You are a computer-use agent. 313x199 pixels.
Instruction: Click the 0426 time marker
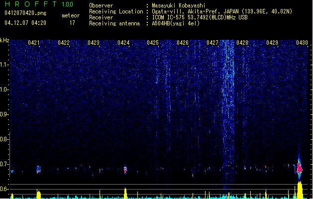tap(183, 43)
